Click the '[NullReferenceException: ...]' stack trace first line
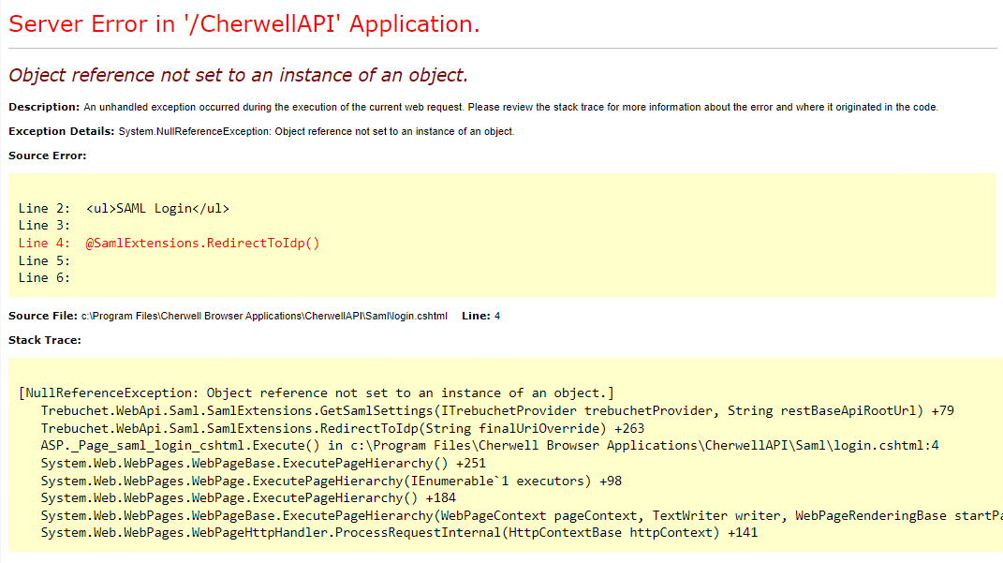The width and height of the screenshot is (1003, 563). tap(316, 393)
